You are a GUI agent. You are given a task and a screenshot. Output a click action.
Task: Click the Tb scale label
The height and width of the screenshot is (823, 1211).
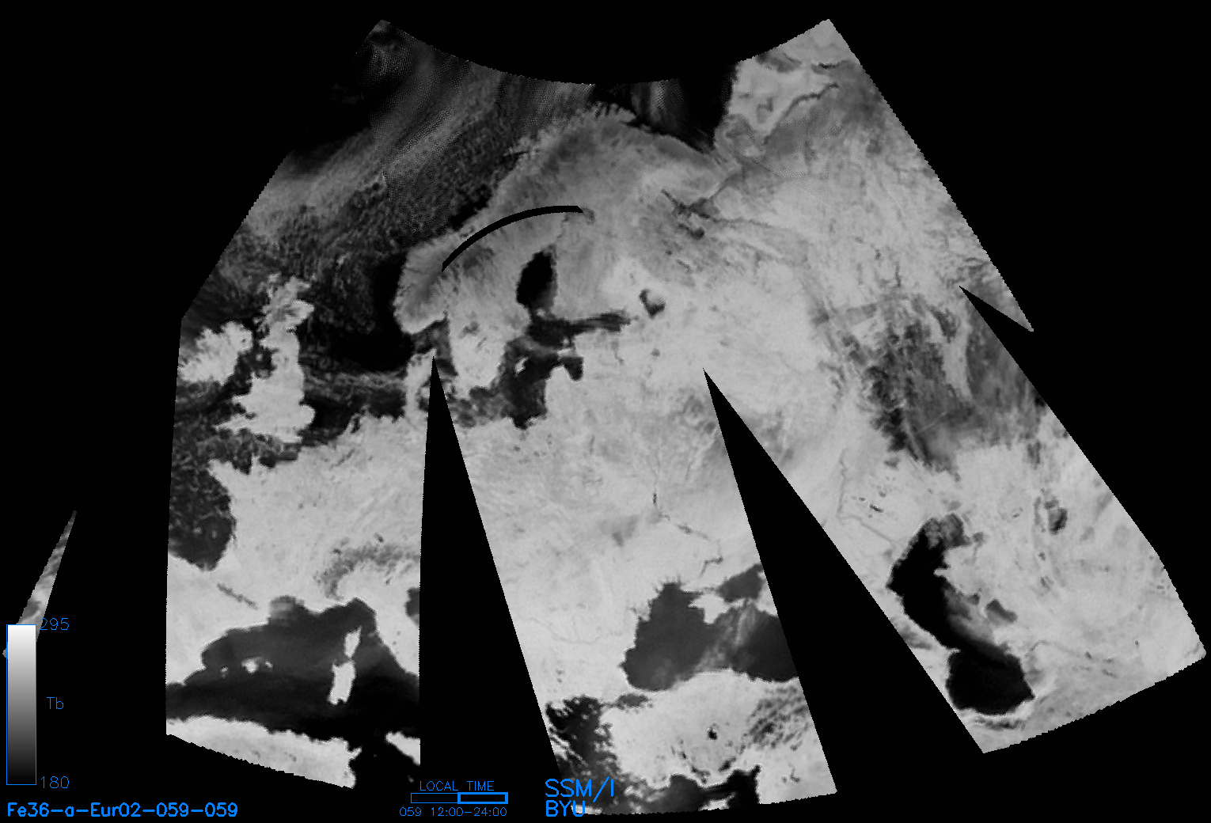tap(55, 704)
